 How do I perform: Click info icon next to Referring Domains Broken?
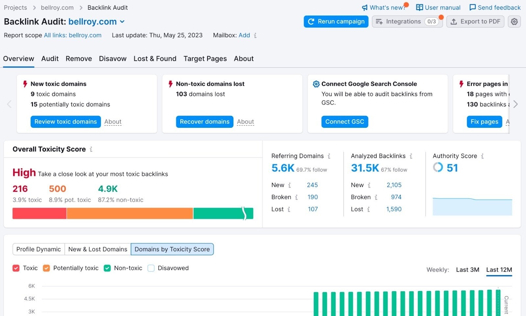(296, 197)
